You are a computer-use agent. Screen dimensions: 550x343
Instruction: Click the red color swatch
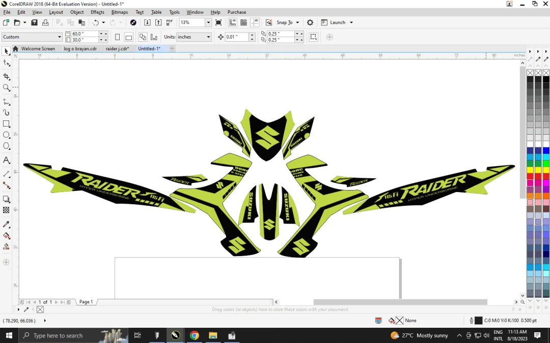pos(530,176)
